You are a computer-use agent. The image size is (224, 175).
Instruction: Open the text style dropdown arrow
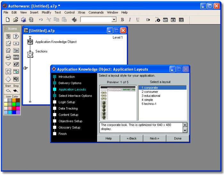[x=114, y=20]
